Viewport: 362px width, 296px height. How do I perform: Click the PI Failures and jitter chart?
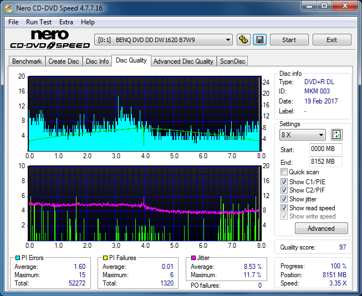[x=145, y=203]
